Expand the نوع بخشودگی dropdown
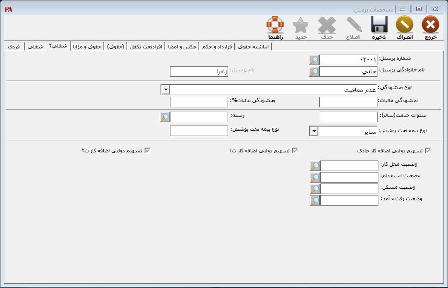The width and height of the screenshot is (448, 288). point(165,90)
